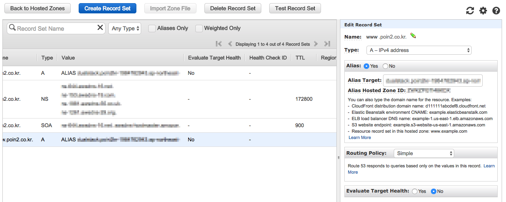The height and width of the screenshot is (202, 506).
Task: Open the Routing Policy Simple dropdown
Action: coord(424,153)
